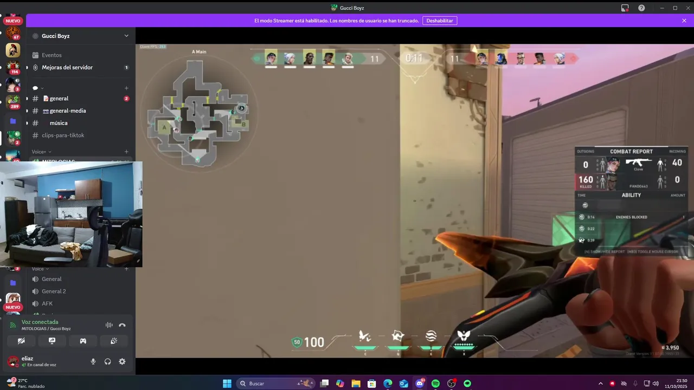Image resolution: width=694 pixels, height=390 pixels.
Task: Open the música channel
Action: point(81,123)
